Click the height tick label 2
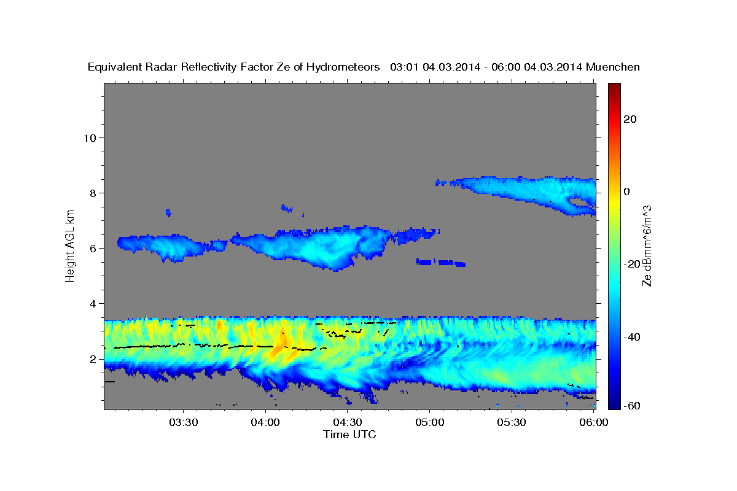737x491 pixels. pos(93,359)
